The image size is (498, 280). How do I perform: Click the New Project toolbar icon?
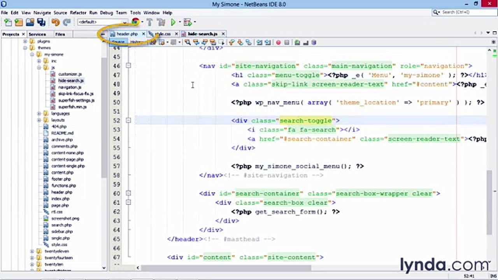(18, 22)
